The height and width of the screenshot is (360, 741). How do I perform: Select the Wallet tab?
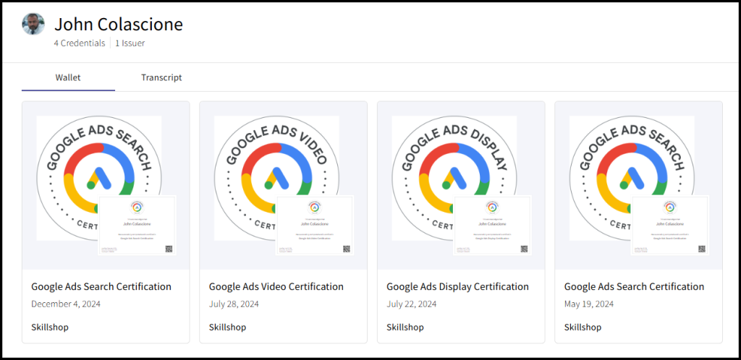pos(68,77)
